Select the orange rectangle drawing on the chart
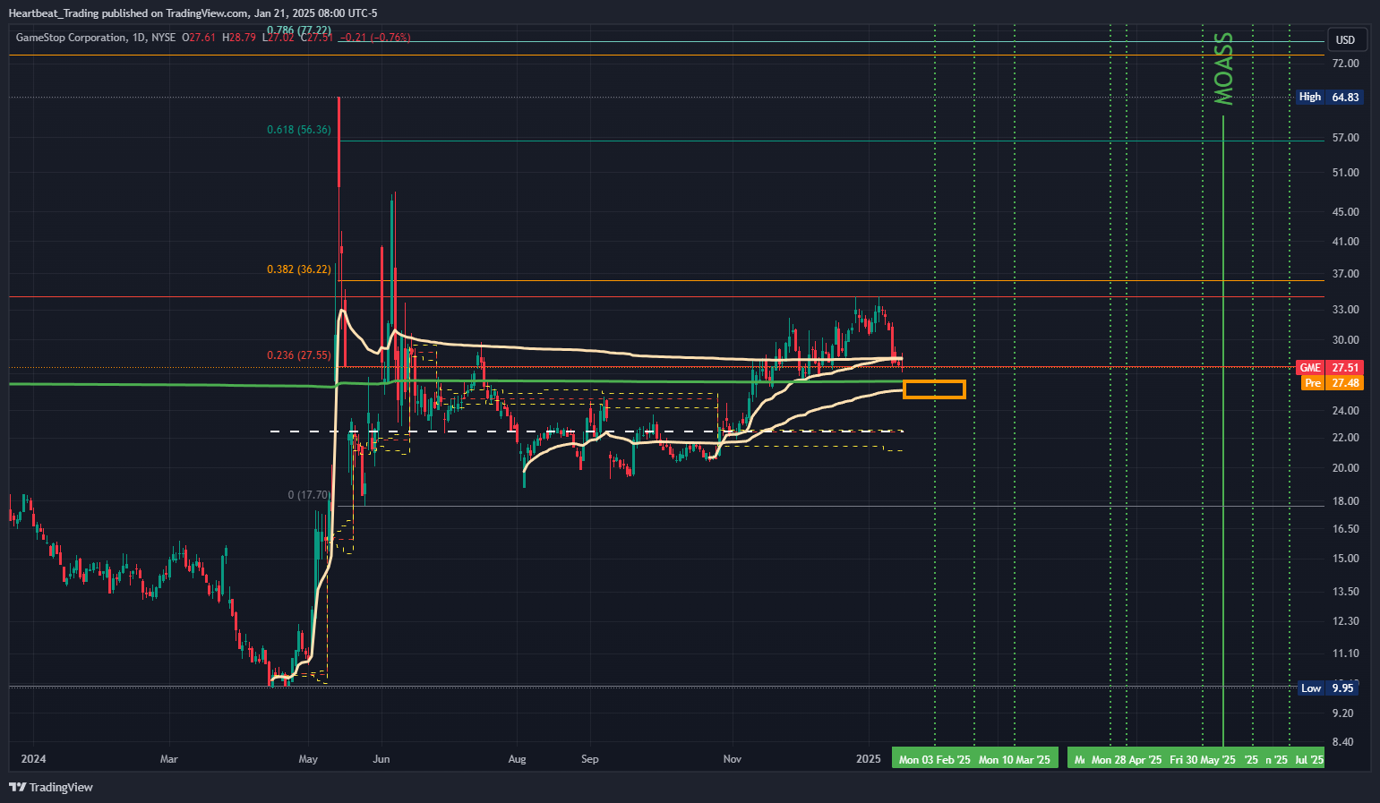1380x803 pixels. click(x=934, y=389)
